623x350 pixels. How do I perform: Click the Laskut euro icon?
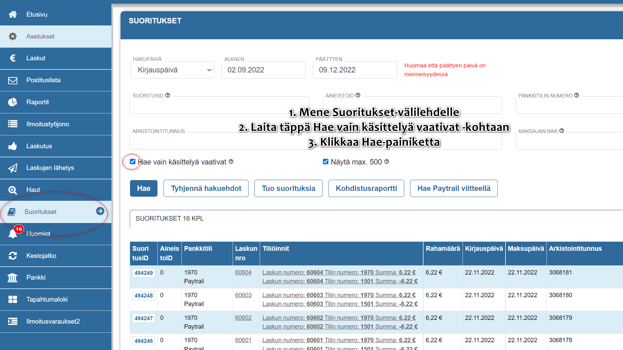13,58
